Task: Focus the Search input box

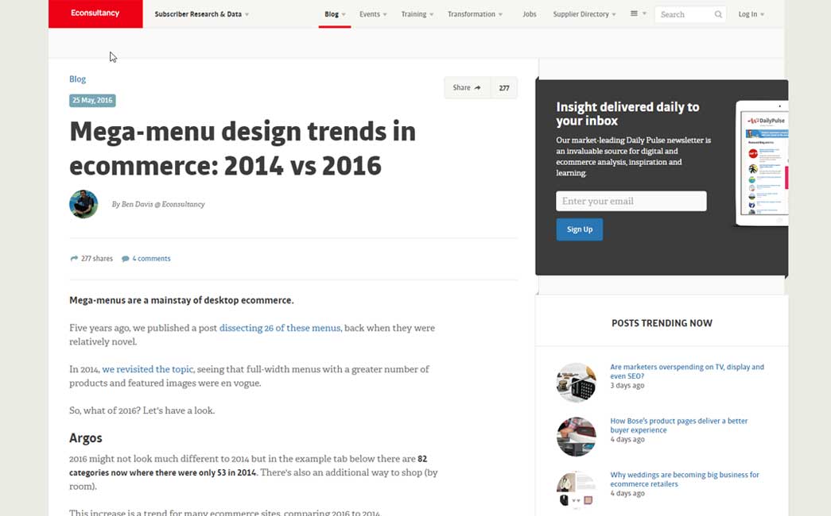Action: click(x=683, y=14)
